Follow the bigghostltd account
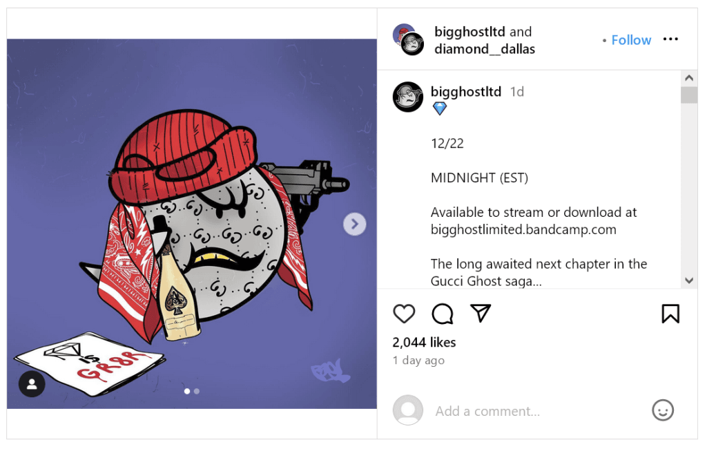Screen dimensions: 707x449 (631, 40)
